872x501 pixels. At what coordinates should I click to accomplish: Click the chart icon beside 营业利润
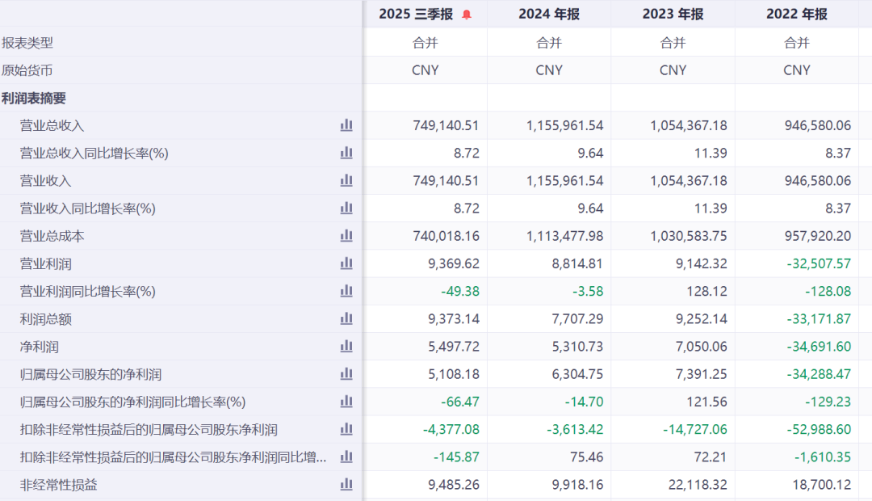tap(346, 263)
